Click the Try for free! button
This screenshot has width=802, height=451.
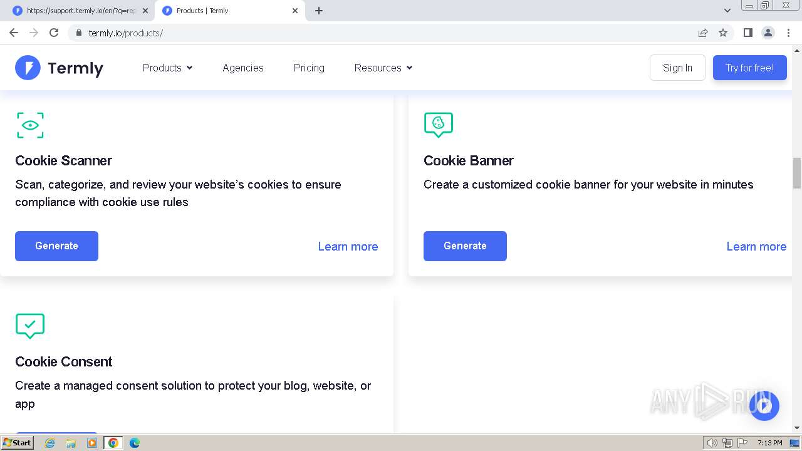(749, 68)
